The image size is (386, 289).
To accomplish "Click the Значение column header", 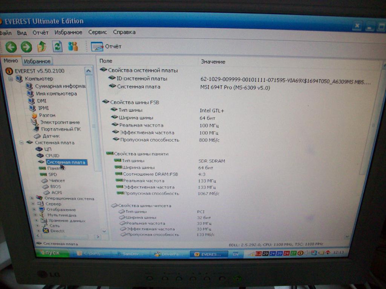I will [x=213, y=61].
